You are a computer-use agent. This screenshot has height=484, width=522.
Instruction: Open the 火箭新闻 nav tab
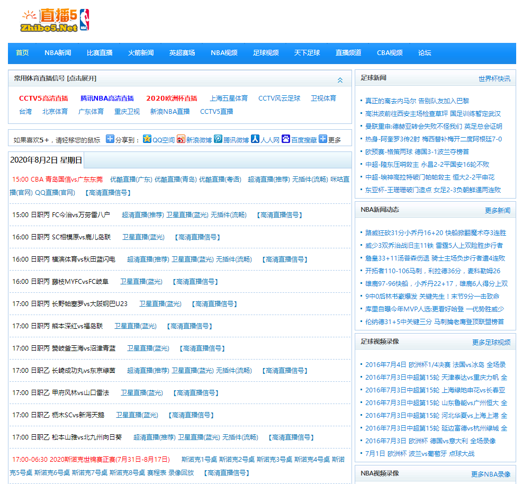coord(141,52)
